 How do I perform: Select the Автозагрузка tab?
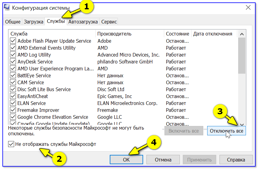pyautogui.click(x=83, y=22)
